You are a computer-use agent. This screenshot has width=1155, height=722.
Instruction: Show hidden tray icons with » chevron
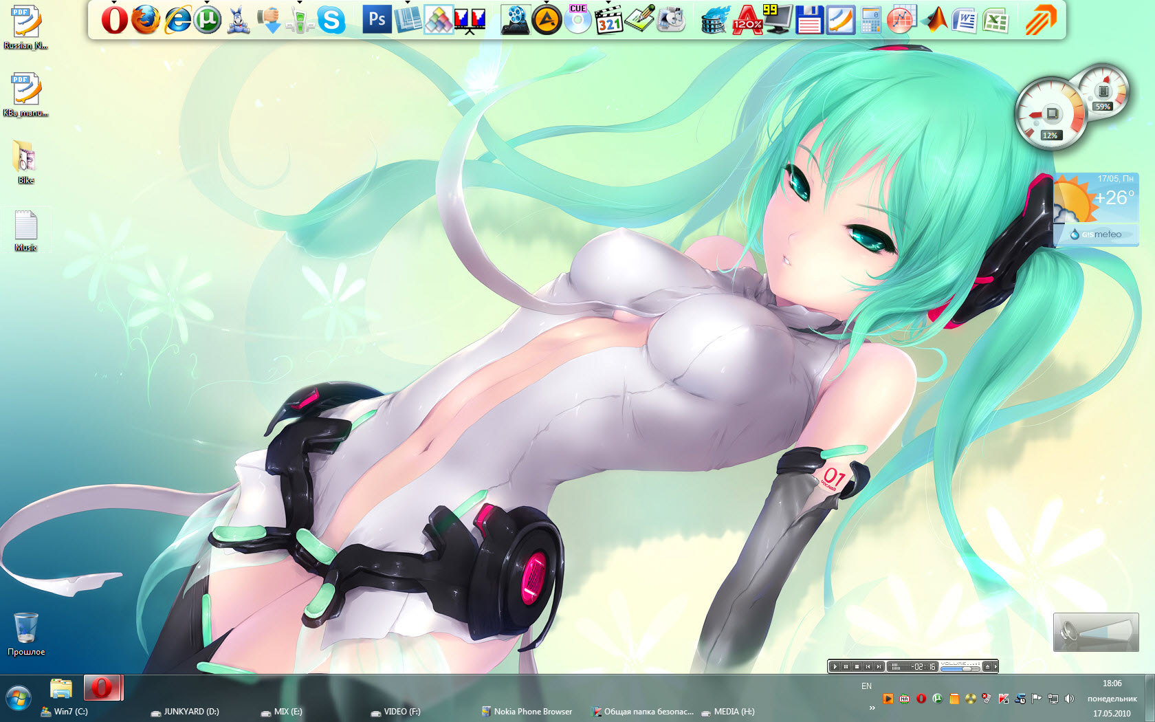coord(872,708)
